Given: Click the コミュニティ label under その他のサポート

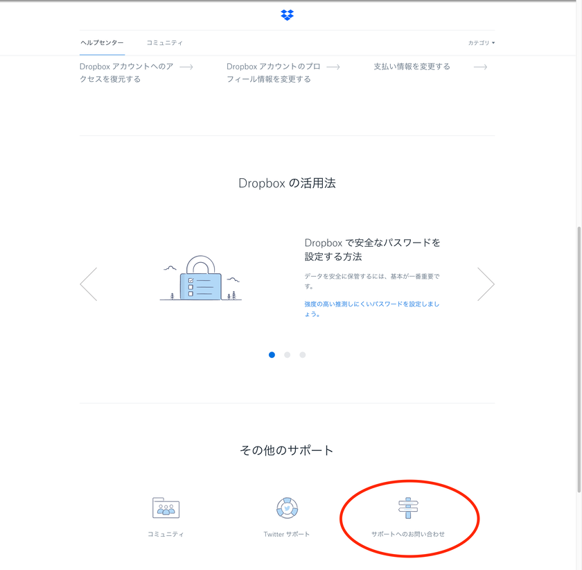Looking at the screenshot, I should 166,534.
